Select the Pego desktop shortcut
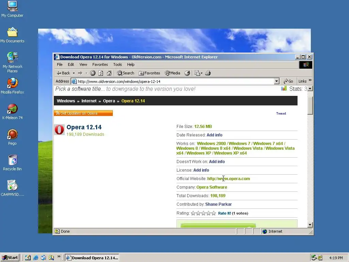Image resolution: width=349 pixels, height=262 pixels. tap(12, 137)
